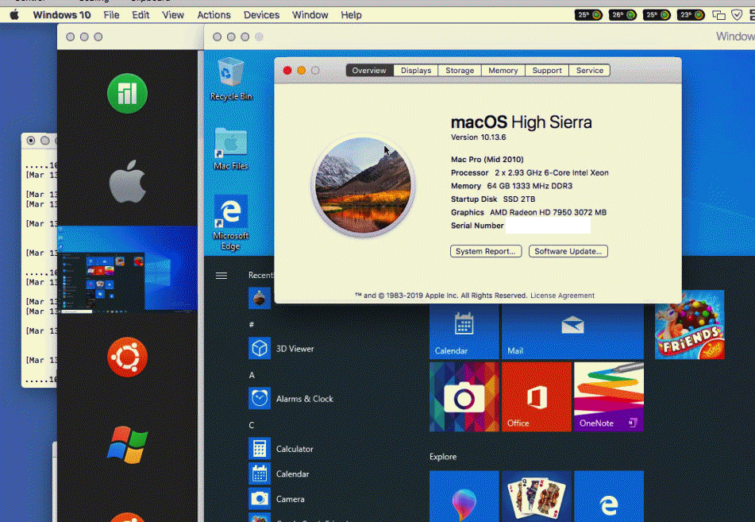Select the Windows 10 VM thumbnail
This screenshot has width=755, height=522.
(127, 269)
